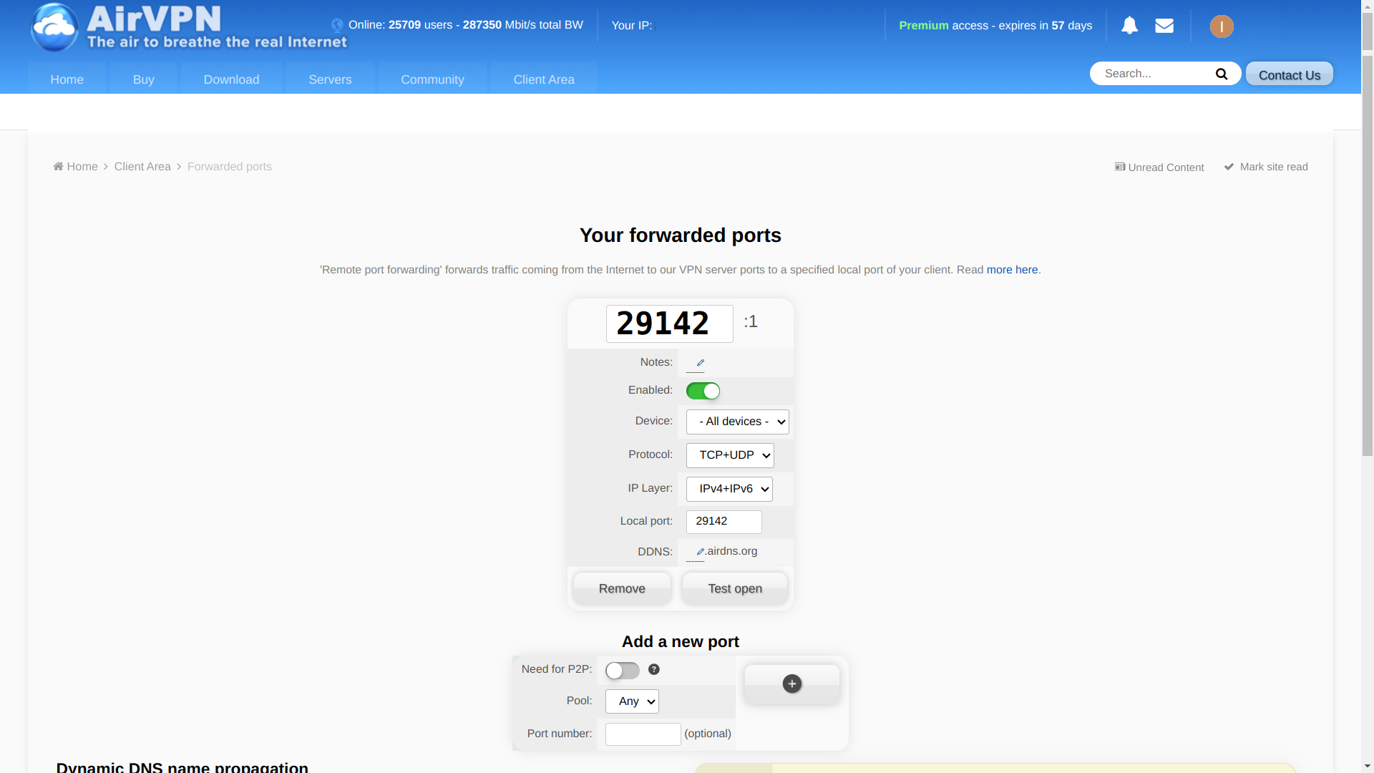Image resolution: width=1374 pixels, height=773 pixels.
Task: Open the Servers menu tab
Action: click(329, 79)
